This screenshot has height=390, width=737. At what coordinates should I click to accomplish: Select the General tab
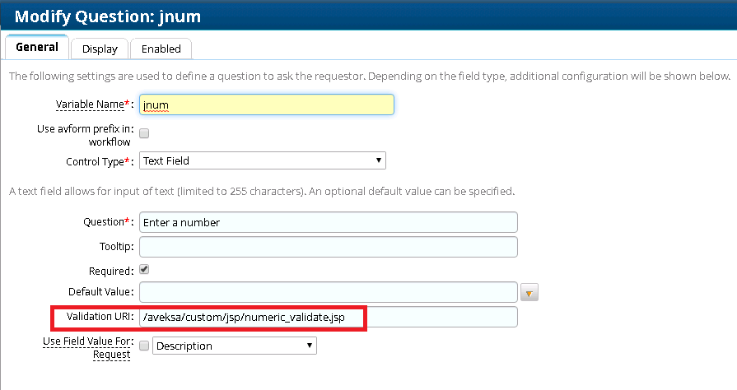[37, 47]
